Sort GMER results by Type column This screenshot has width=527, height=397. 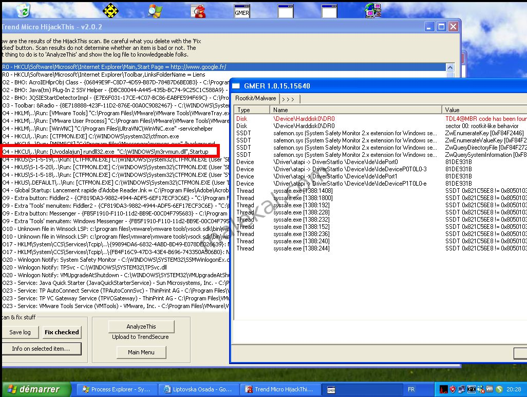(252, 110)
